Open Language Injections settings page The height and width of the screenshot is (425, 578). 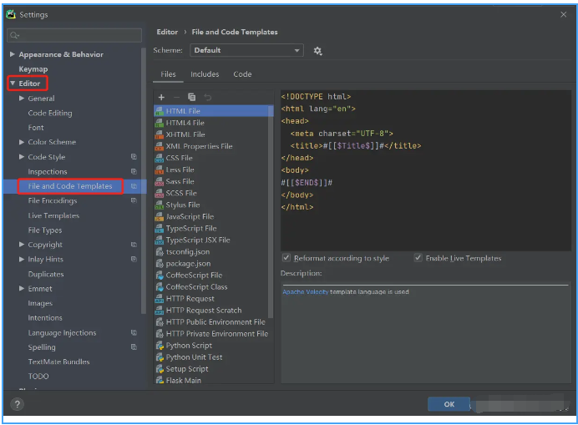(x=62, y=333)
